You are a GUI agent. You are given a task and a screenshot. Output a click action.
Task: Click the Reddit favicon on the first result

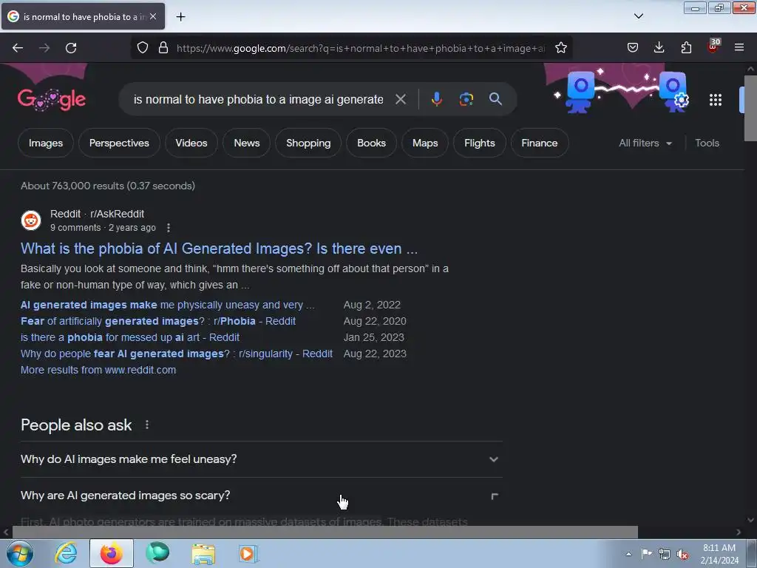pos(31,220)
